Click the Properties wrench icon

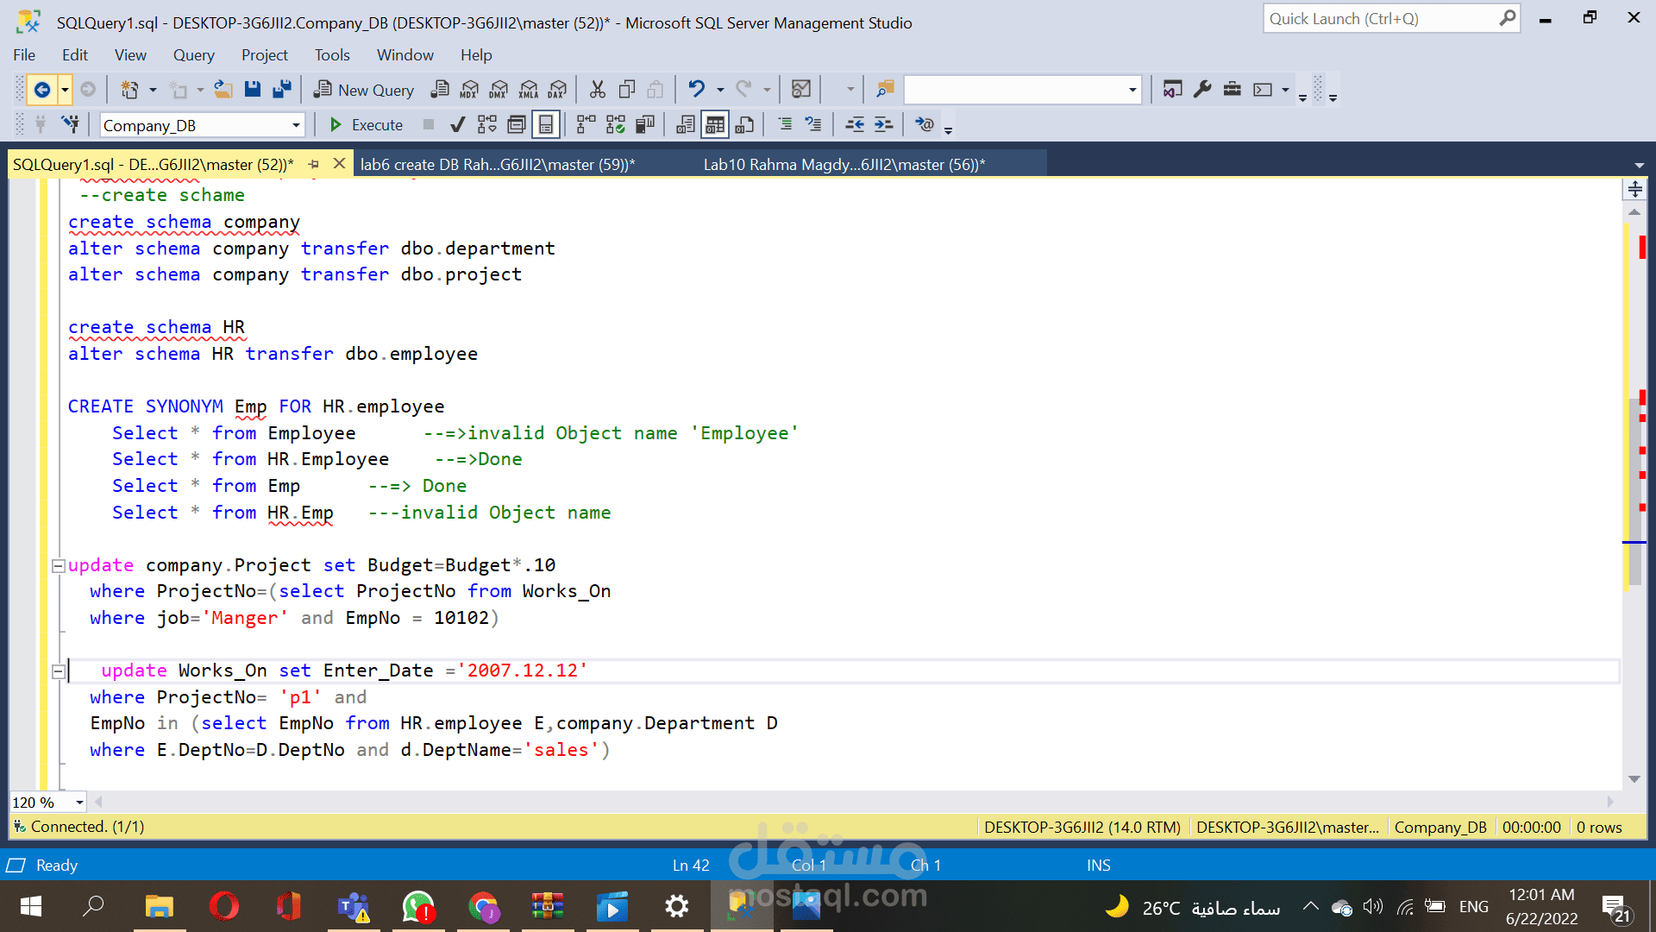pyautogui.click(x=1202, y=89)
